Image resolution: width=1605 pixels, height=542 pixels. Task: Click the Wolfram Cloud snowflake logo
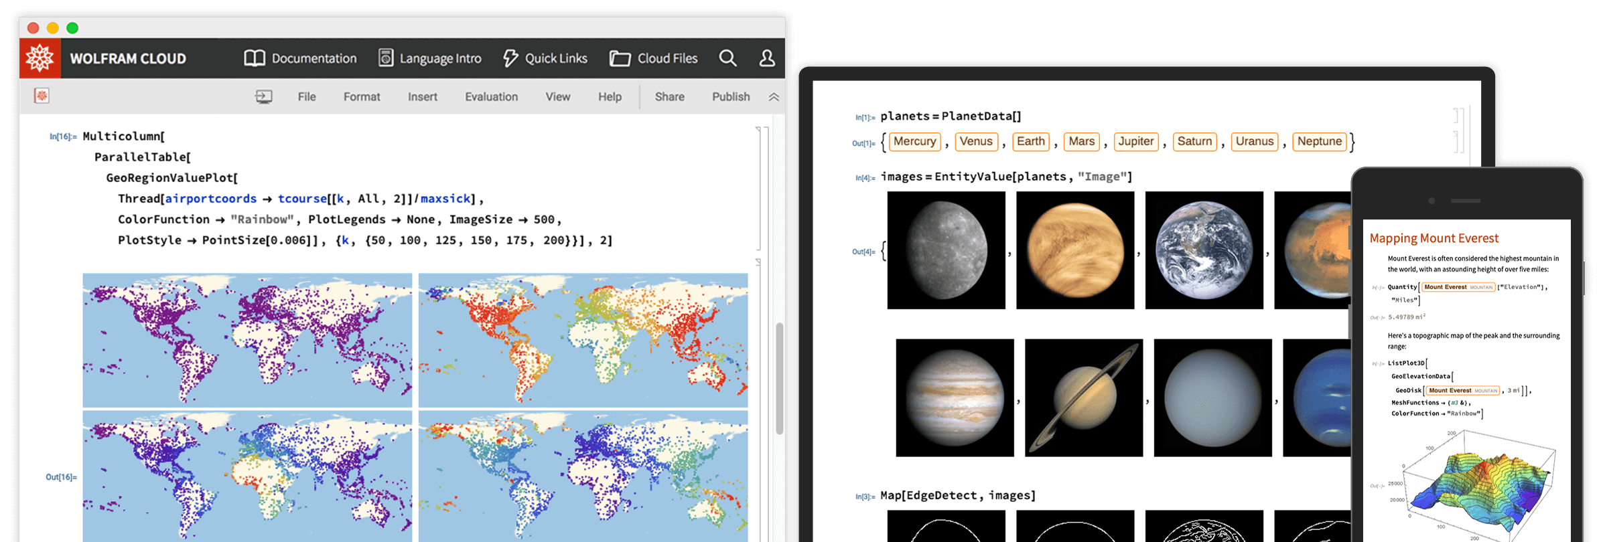[40, 58]
